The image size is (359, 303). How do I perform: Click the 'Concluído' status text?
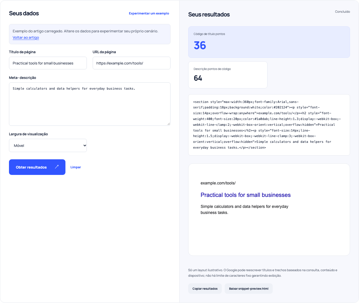click(x=342, y=12)
